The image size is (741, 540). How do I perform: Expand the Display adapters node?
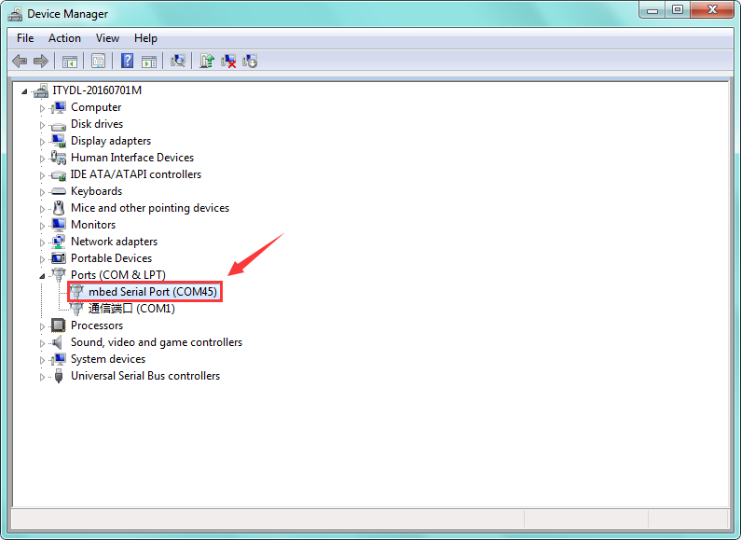[x=42, y=142]
